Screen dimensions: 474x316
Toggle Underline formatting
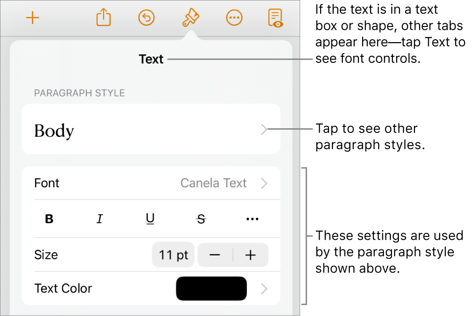click(150, 219)
